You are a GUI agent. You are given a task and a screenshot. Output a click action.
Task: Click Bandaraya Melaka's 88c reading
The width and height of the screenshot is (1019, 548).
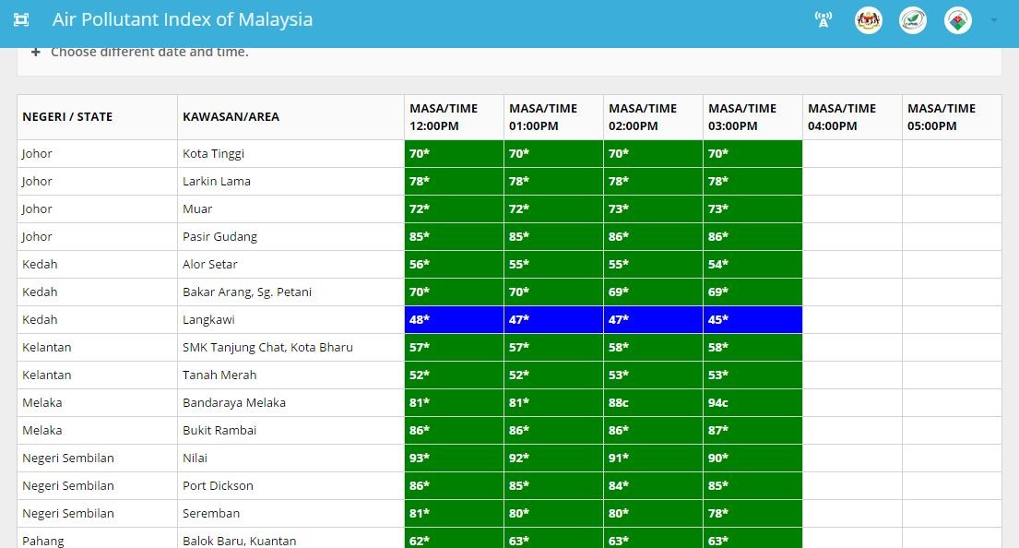[x=653, y=402]
